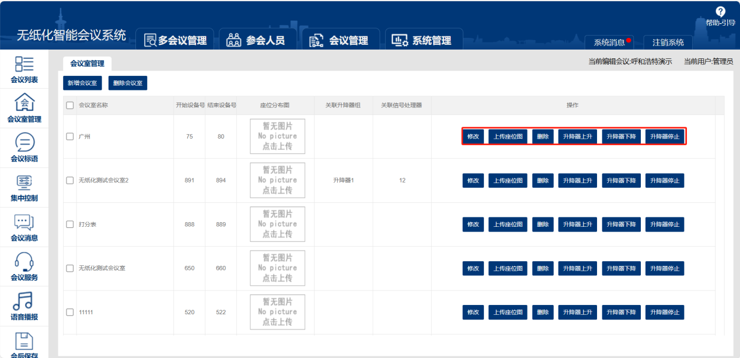Click 上传座位图 in the row with 650

[x=508, y=268]
